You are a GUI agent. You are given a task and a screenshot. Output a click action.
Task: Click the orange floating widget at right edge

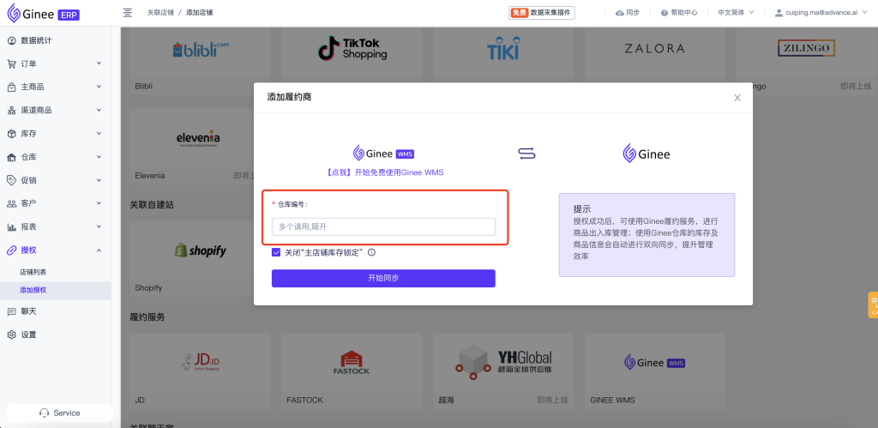pyautogui.click(x=873, y=305)
